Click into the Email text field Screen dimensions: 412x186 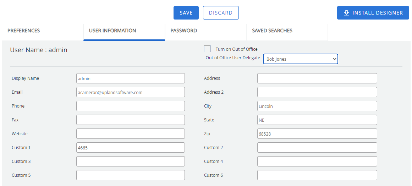pos(130,92)
